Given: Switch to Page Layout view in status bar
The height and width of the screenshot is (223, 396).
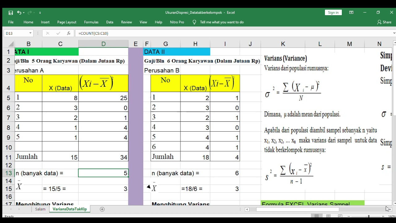Looking at the screenshot, I should tap(328, 216).
